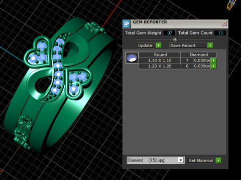Click the count 6 cell
Viewport: 241px width, 180px height.
tap(187, 66)
